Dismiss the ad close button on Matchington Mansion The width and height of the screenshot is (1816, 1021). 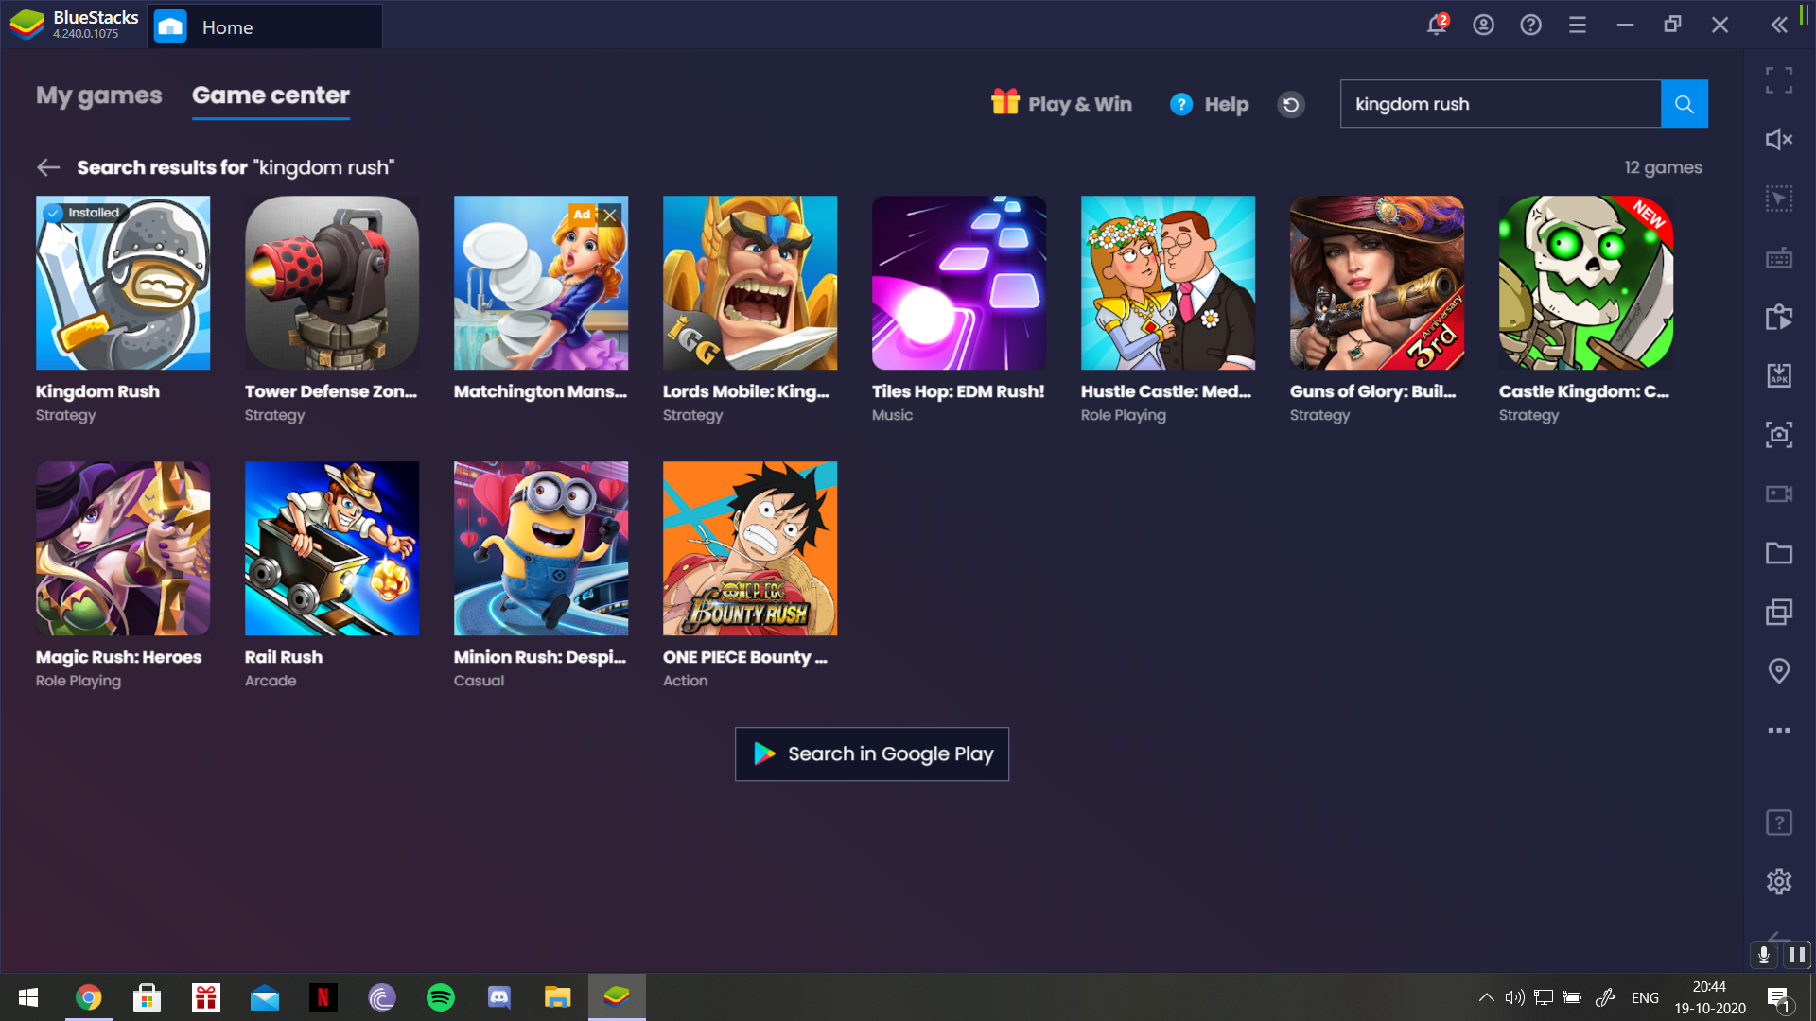pos(610,215)
